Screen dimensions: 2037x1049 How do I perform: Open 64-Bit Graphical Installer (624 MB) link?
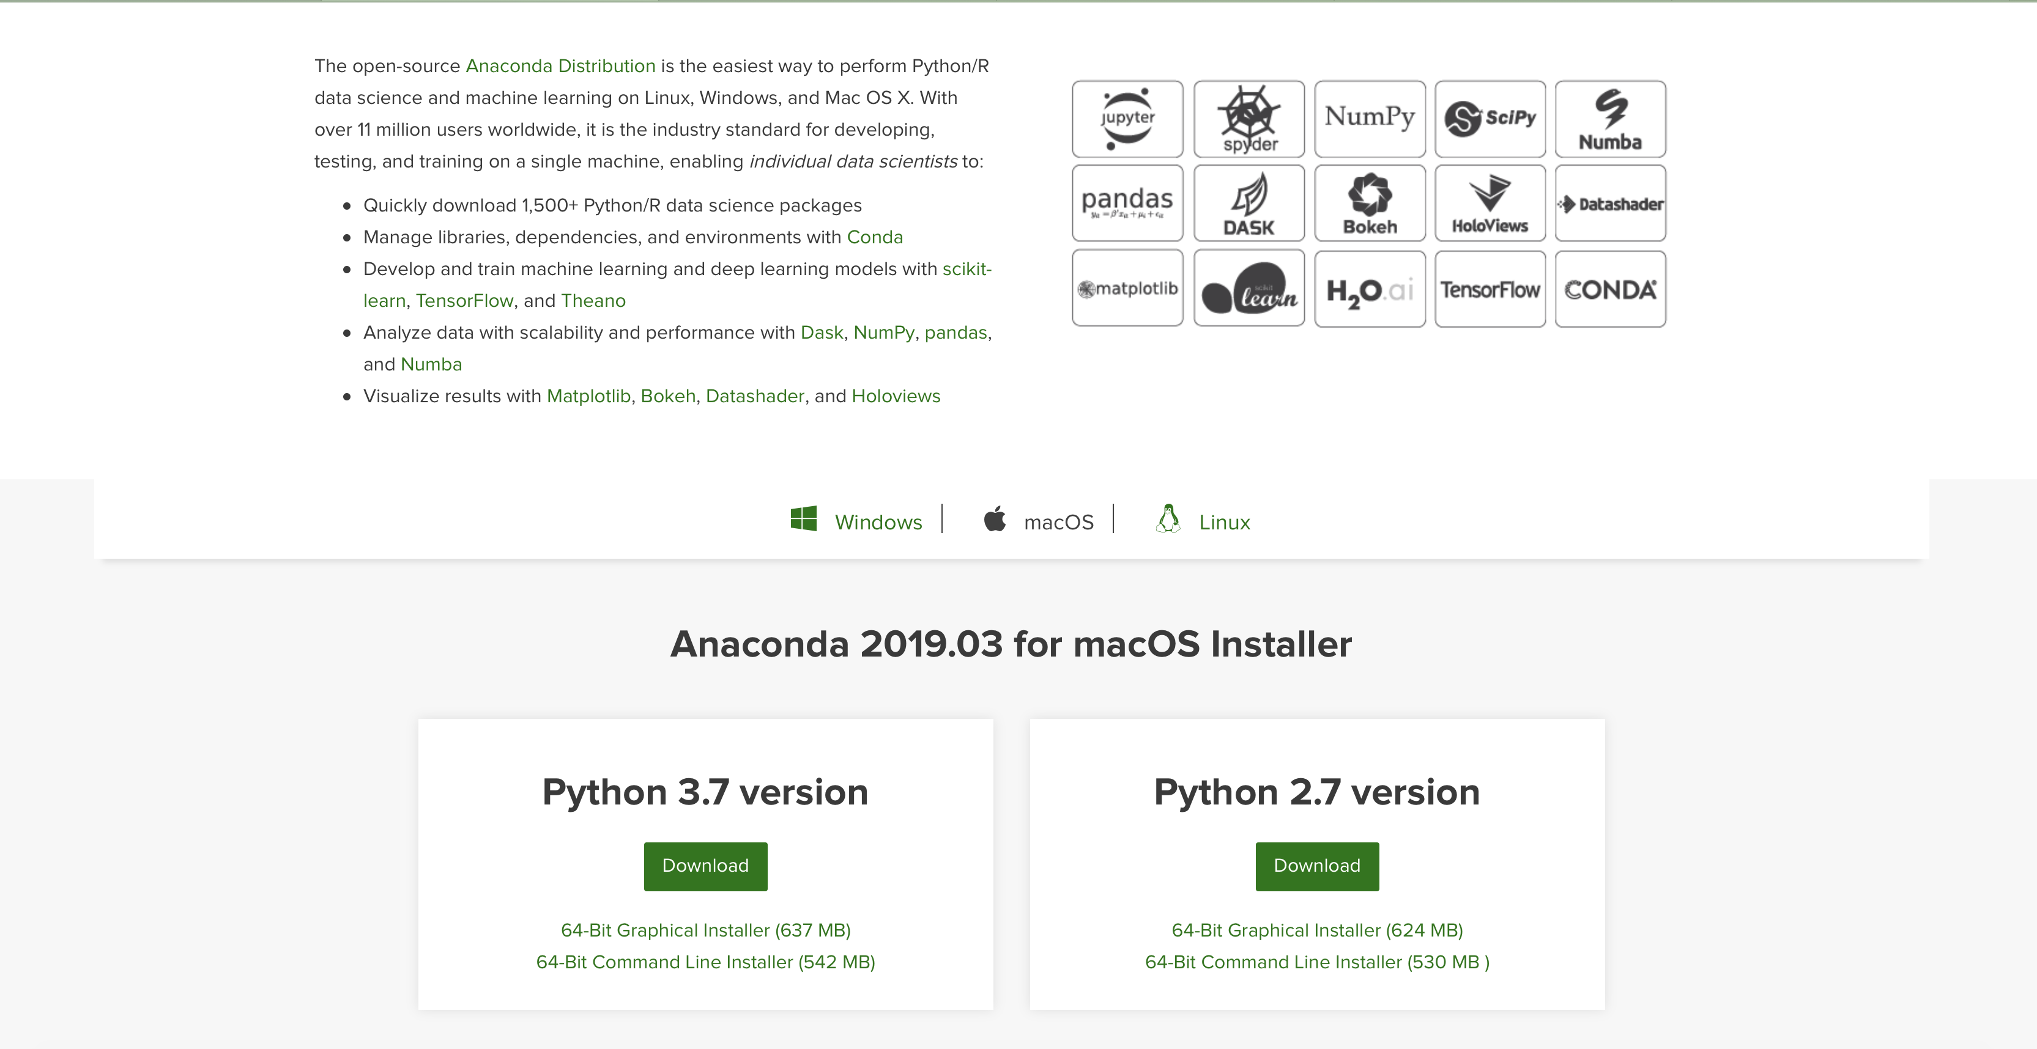1318,930
